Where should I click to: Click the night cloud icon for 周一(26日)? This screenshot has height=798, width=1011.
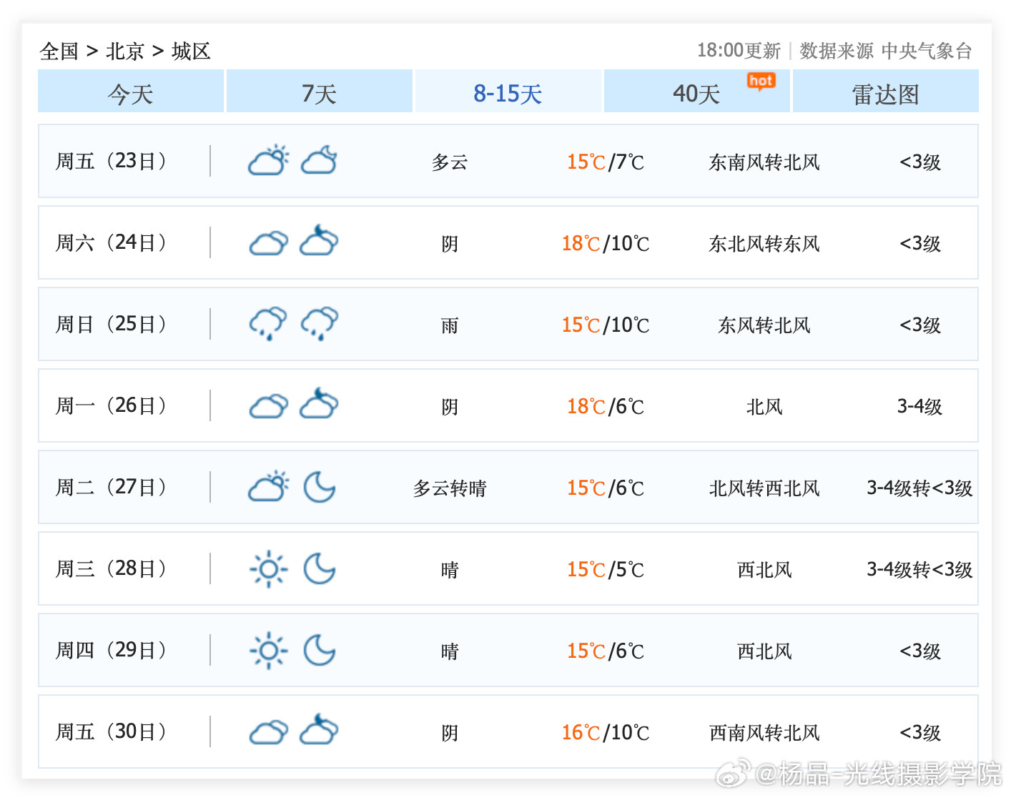319,404
